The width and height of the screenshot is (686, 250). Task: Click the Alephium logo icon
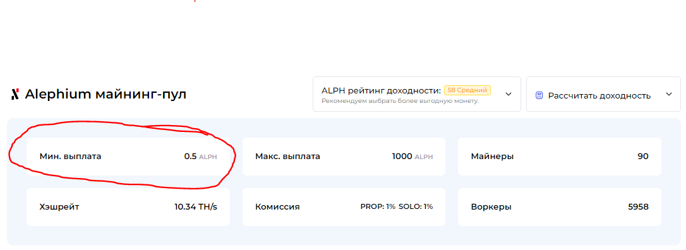pyautogui.click(x=15, y=95)
